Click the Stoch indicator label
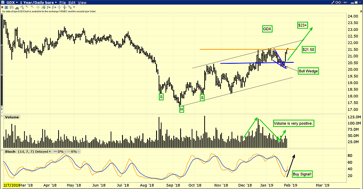363x189 pixels. (x=10, y=151)
